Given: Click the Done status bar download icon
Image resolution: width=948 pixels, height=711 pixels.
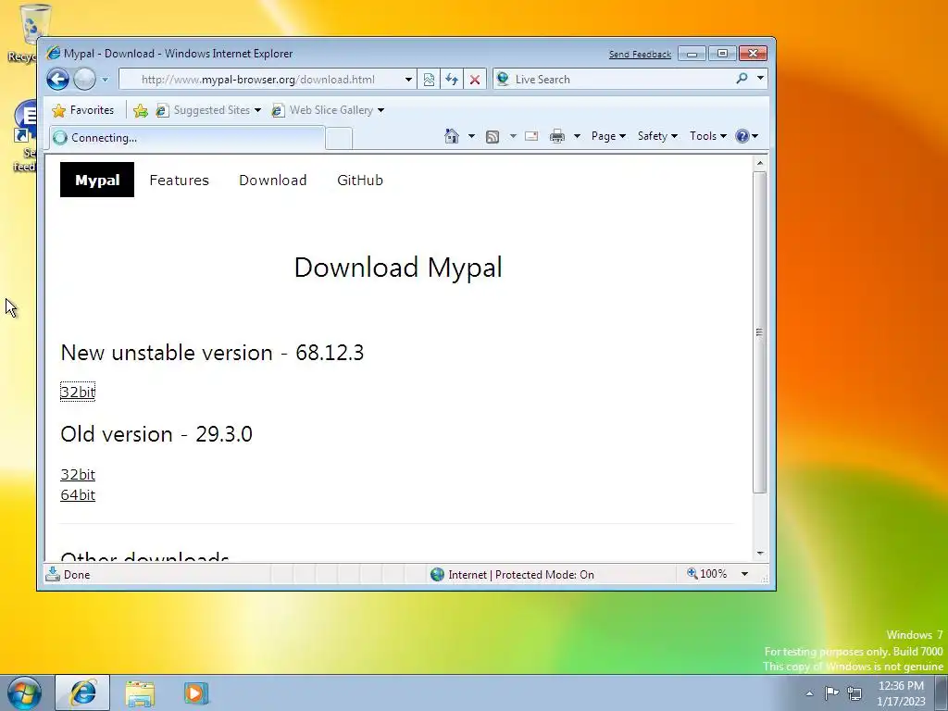Looking at the screenshot, I should click(53, 574).
